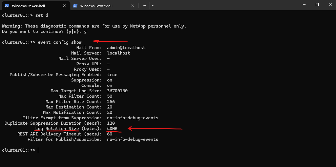Click the 'Log Rotation Size (bytes)' label
Screen dimensions: 336x167
click(68, 129)
